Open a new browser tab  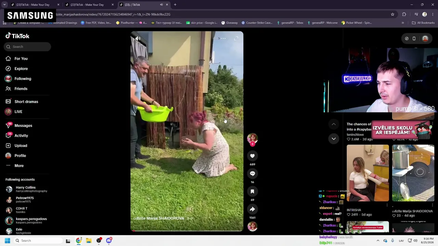[x=175, y=5]
